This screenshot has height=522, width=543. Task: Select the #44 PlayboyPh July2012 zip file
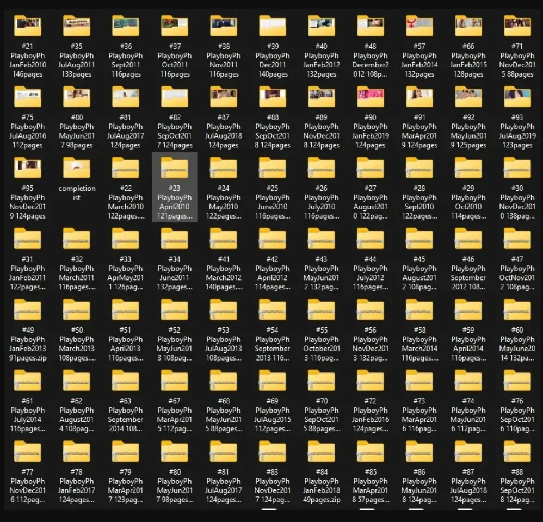pos(371,239)
